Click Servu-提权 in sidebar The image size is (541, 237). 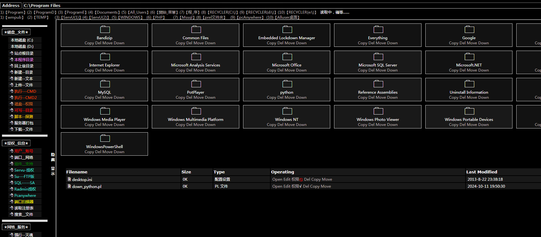24,170
